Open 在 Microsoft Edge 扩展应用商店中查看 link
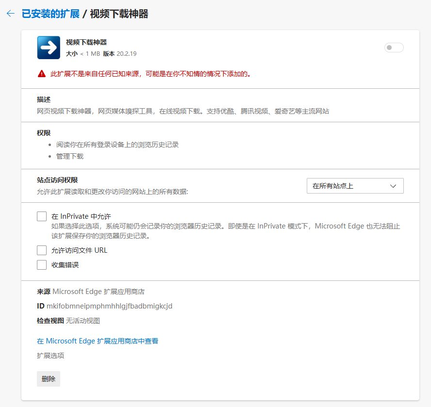The height and width of the screenshot is (407, 431). coord(98,341)
